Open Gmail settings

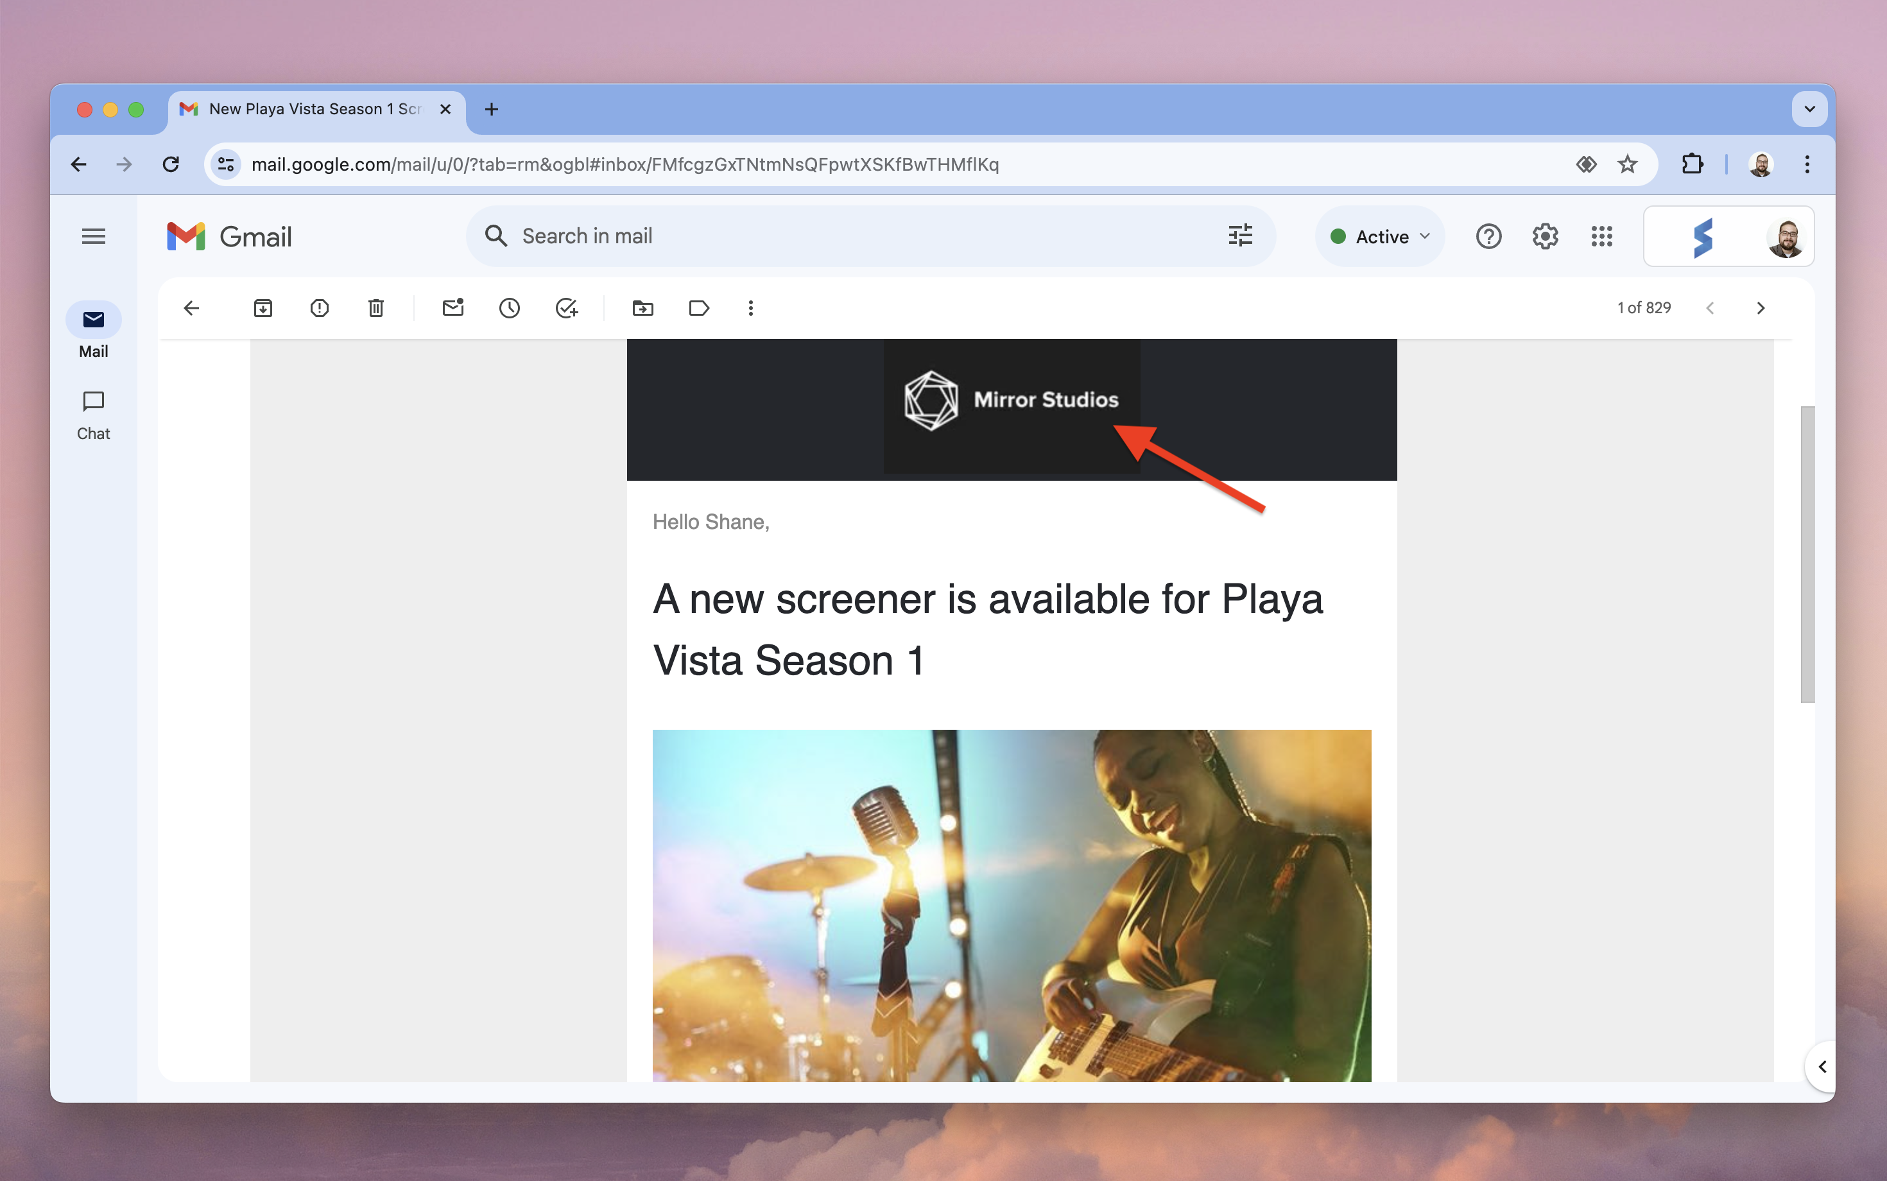tap(1544, 236)
